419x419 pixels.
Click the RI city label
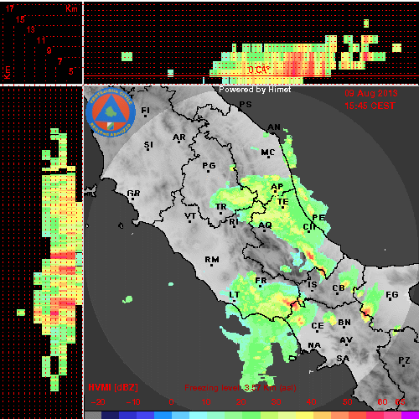pyautogui.click(x=234, y=222)
